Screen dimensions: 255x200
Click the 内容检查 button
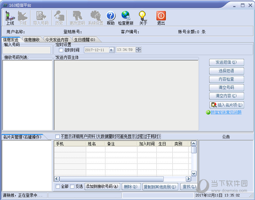[226, 79]
